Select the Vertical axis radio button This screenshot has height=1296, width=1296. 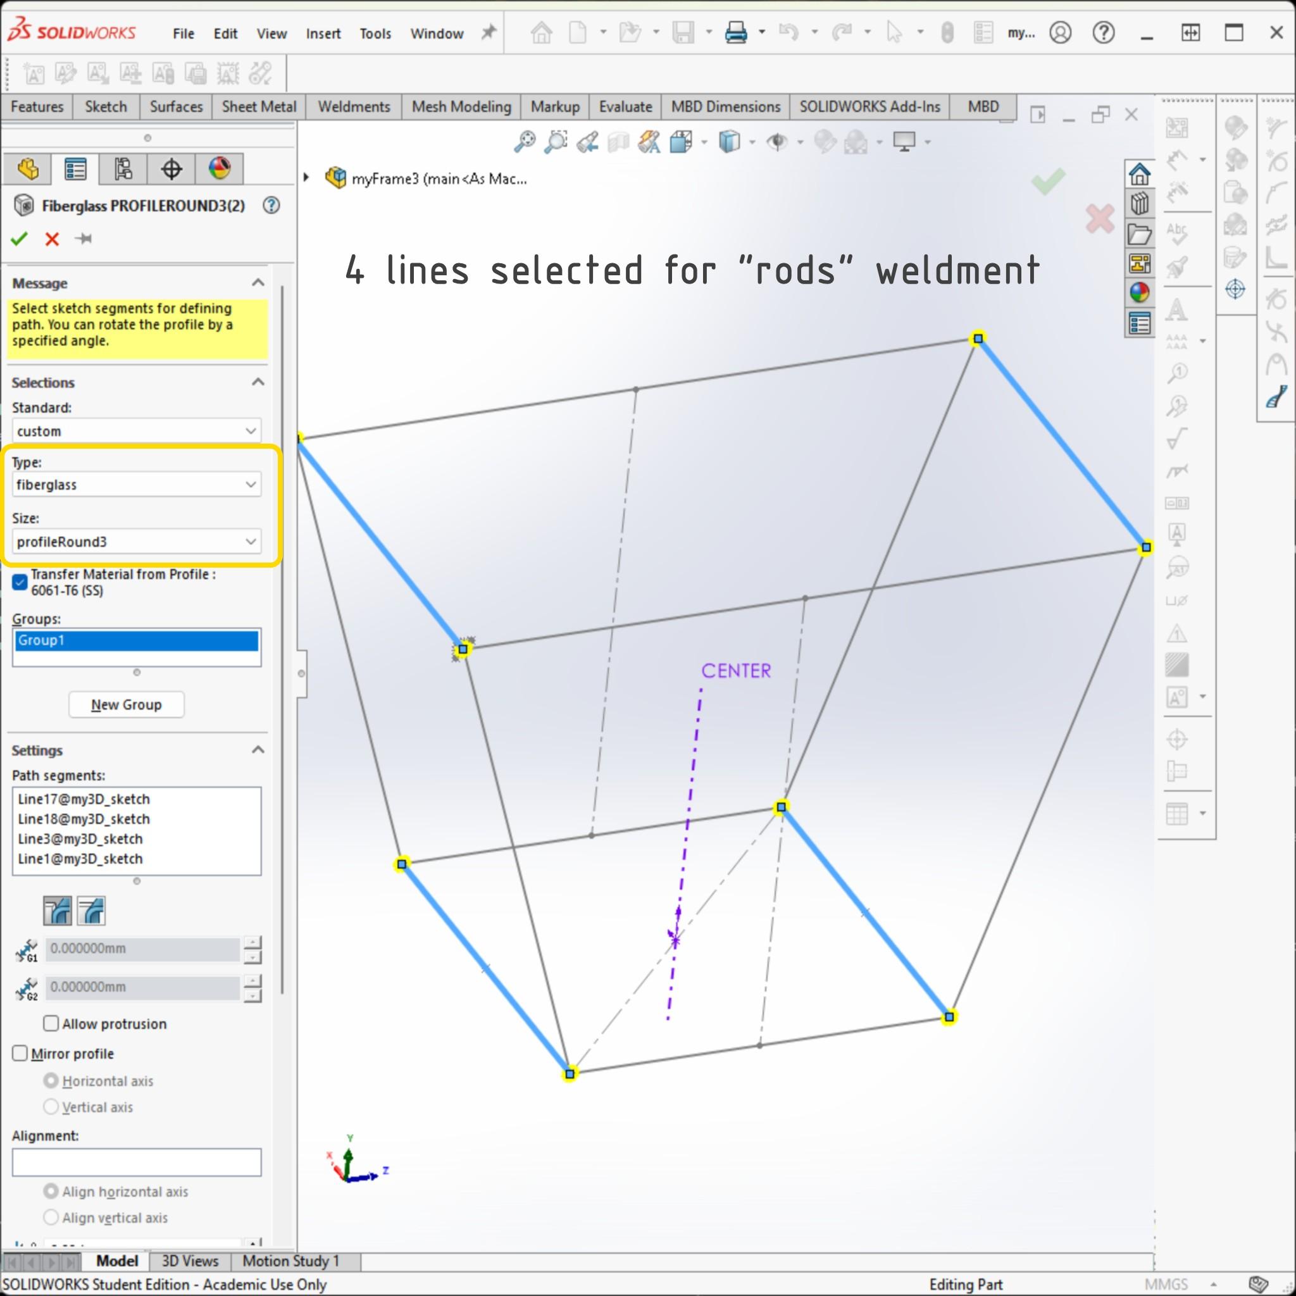click(51, 1107)
